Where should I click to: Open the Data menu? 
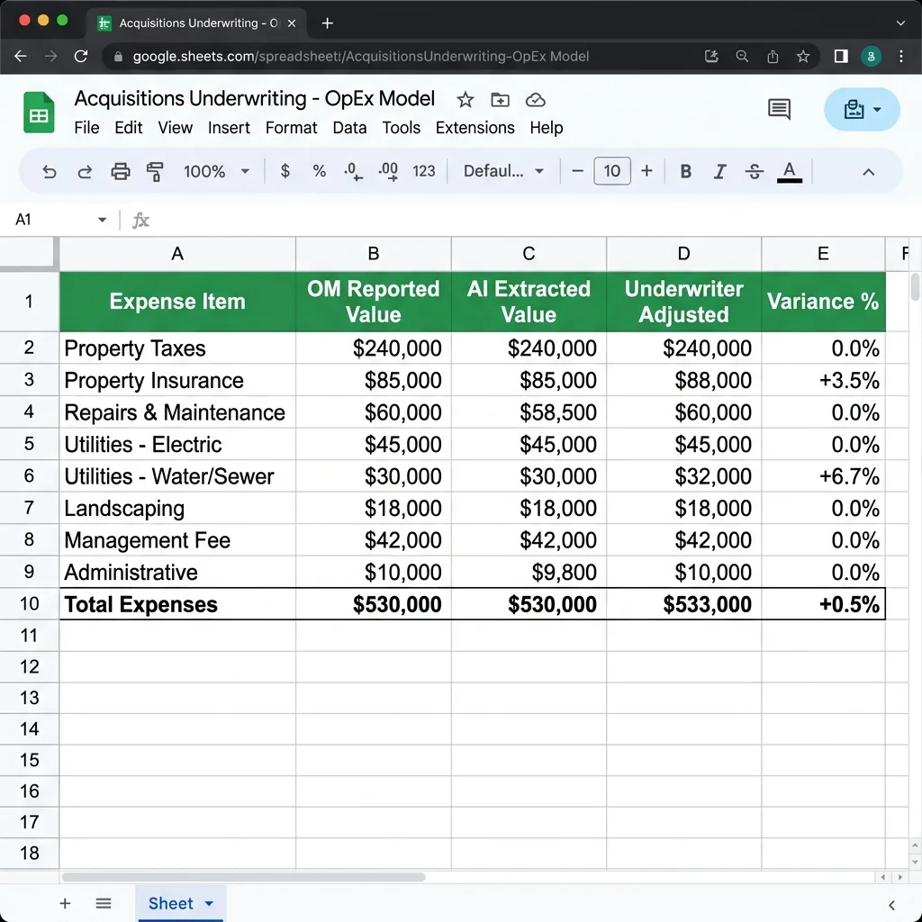[349, 128]
